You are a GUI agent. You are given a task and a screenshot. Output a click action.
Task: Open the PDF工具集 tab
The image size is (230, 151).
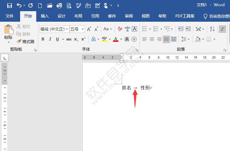pyautogui.click(x=185, y=16)
